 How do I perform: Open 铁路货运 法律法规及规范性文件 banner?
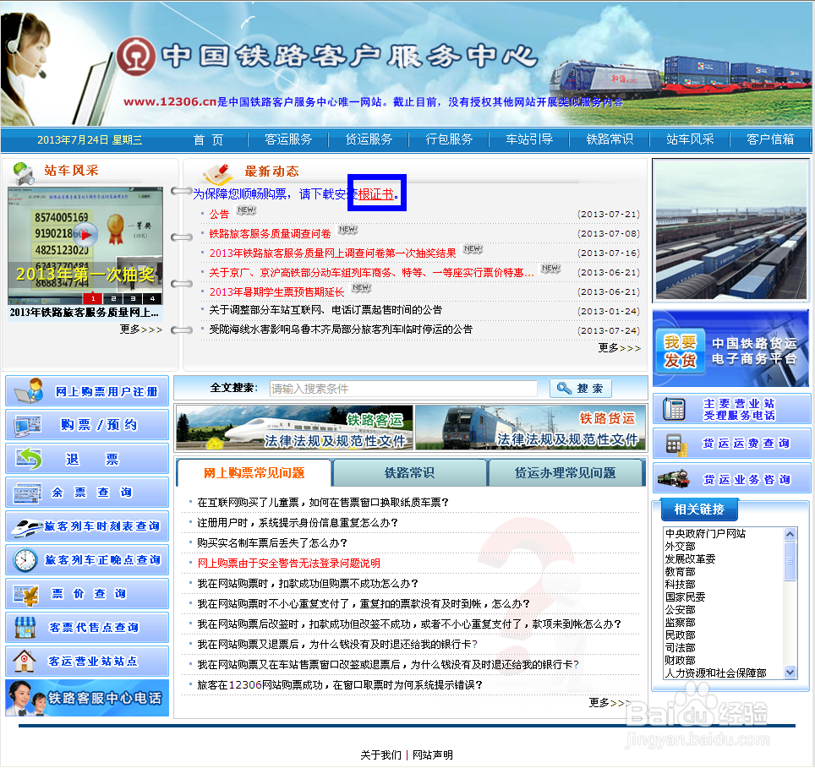[x=530, y=428]
